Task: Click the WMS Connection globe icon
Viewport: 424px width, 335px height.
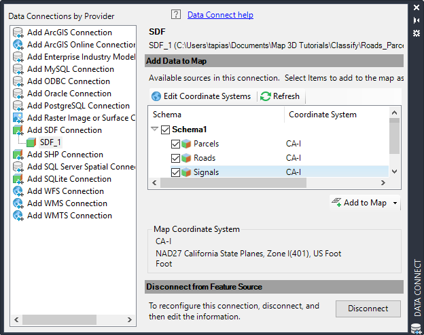Action: point(18,203)
